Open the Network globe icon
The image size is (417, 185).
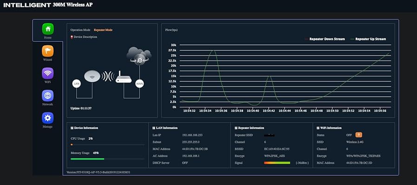point(47,95)
